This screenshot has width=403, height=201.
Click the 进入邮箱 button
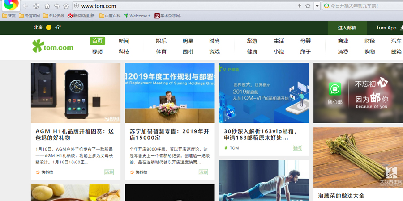pos(347,28)
